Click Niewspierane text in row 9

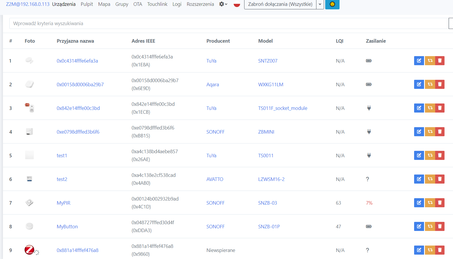click(x=221, y=250)
